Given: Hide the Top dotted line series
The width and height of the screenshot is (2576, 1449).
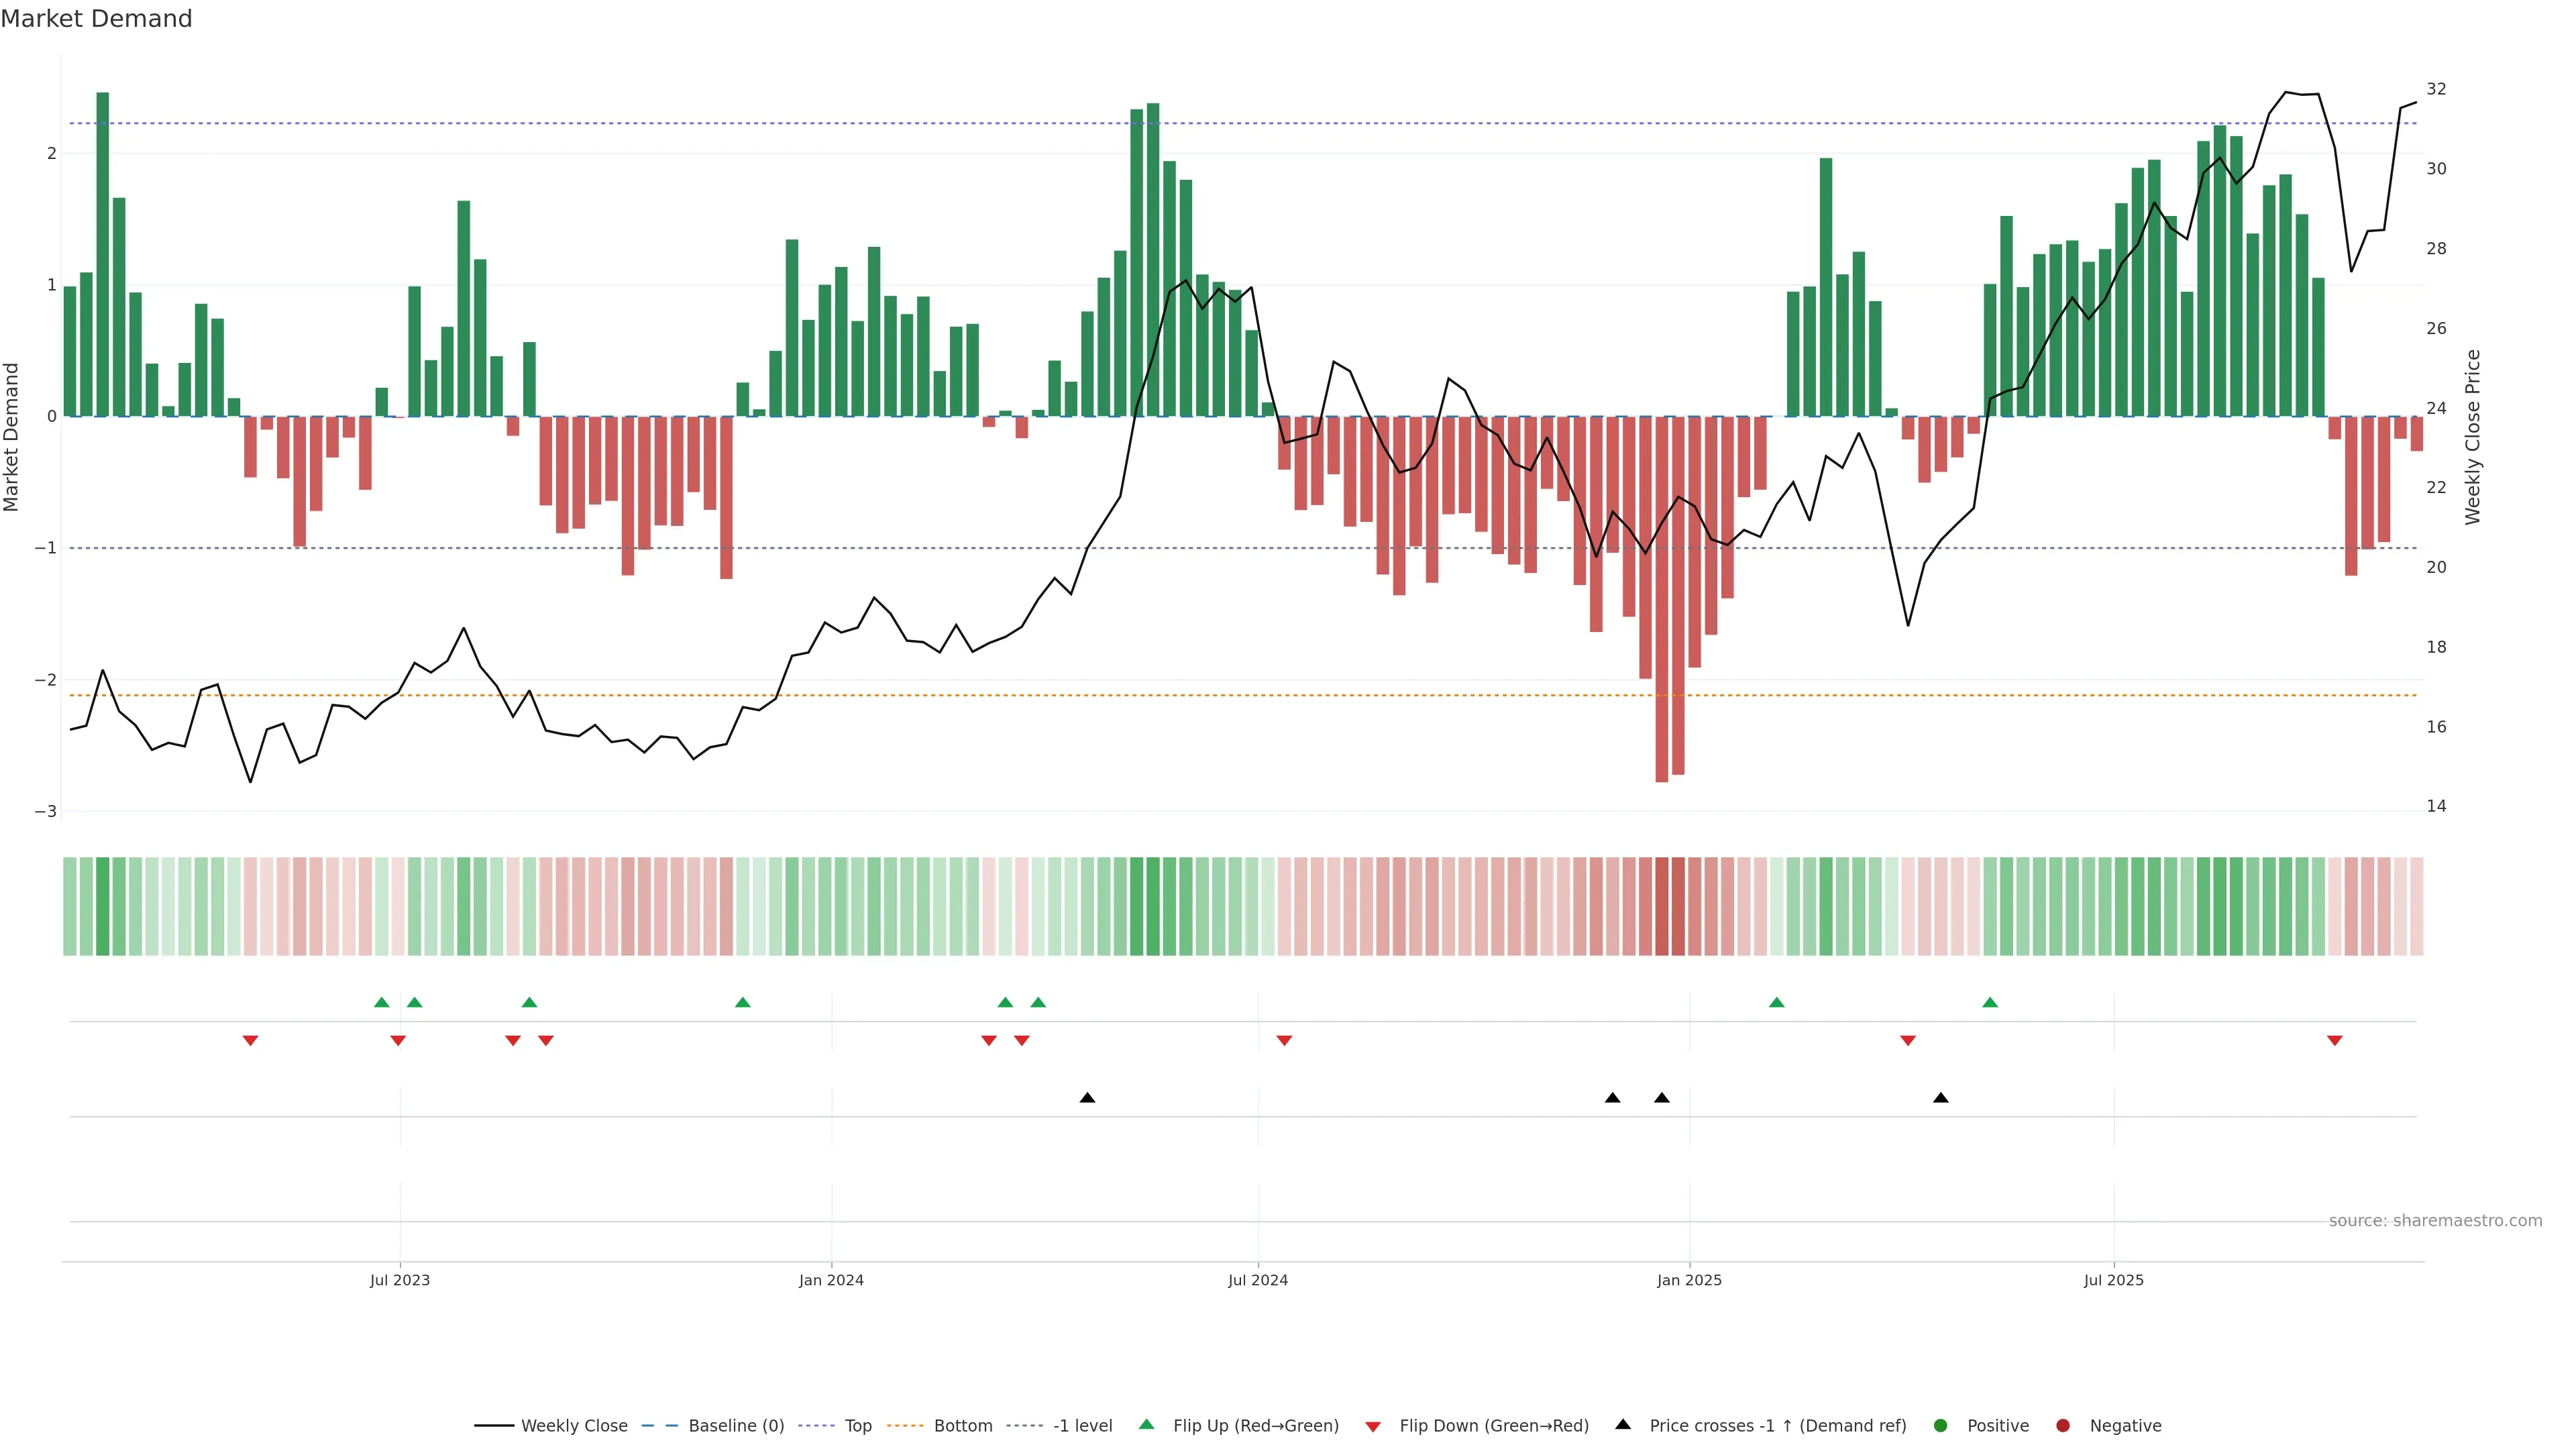Looking at the screenshot, I should [857, 1425].
